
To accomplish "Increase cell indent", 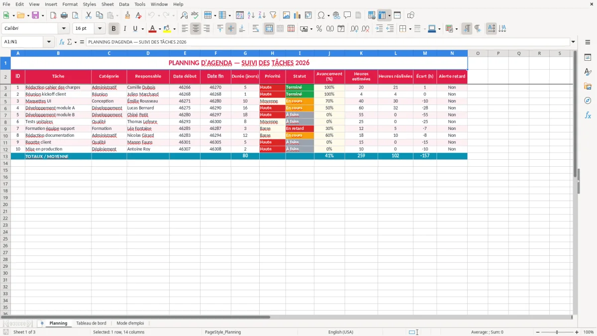I will pos(379,29).
